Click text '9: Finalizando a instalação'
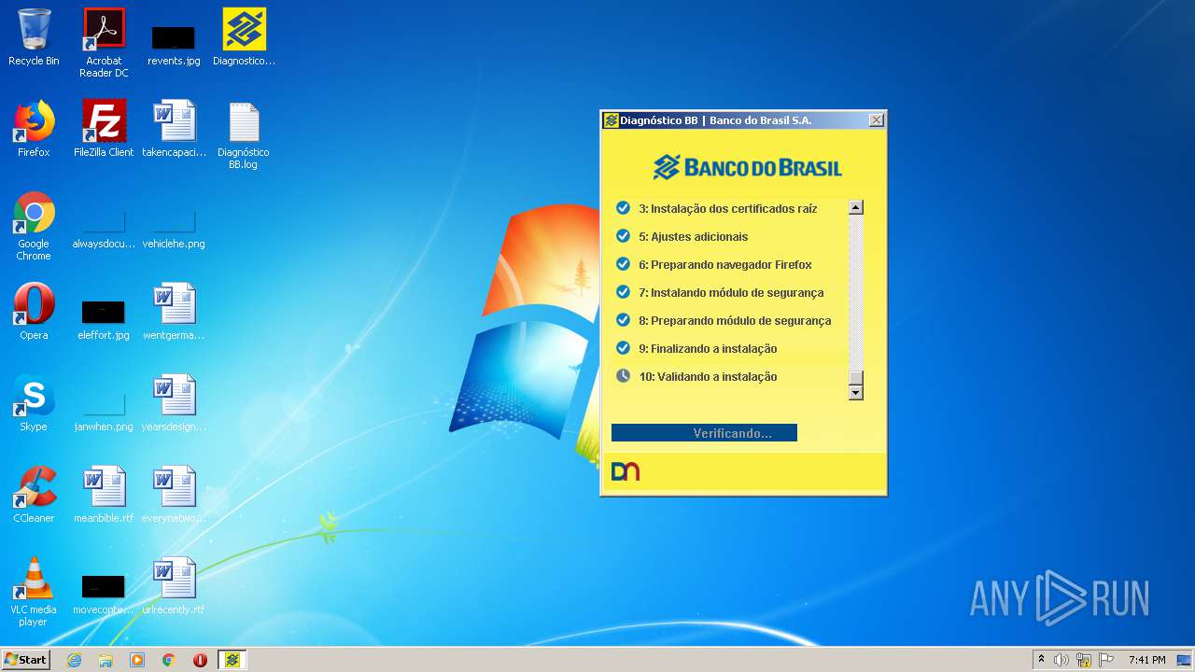 [x=708, y=349]
